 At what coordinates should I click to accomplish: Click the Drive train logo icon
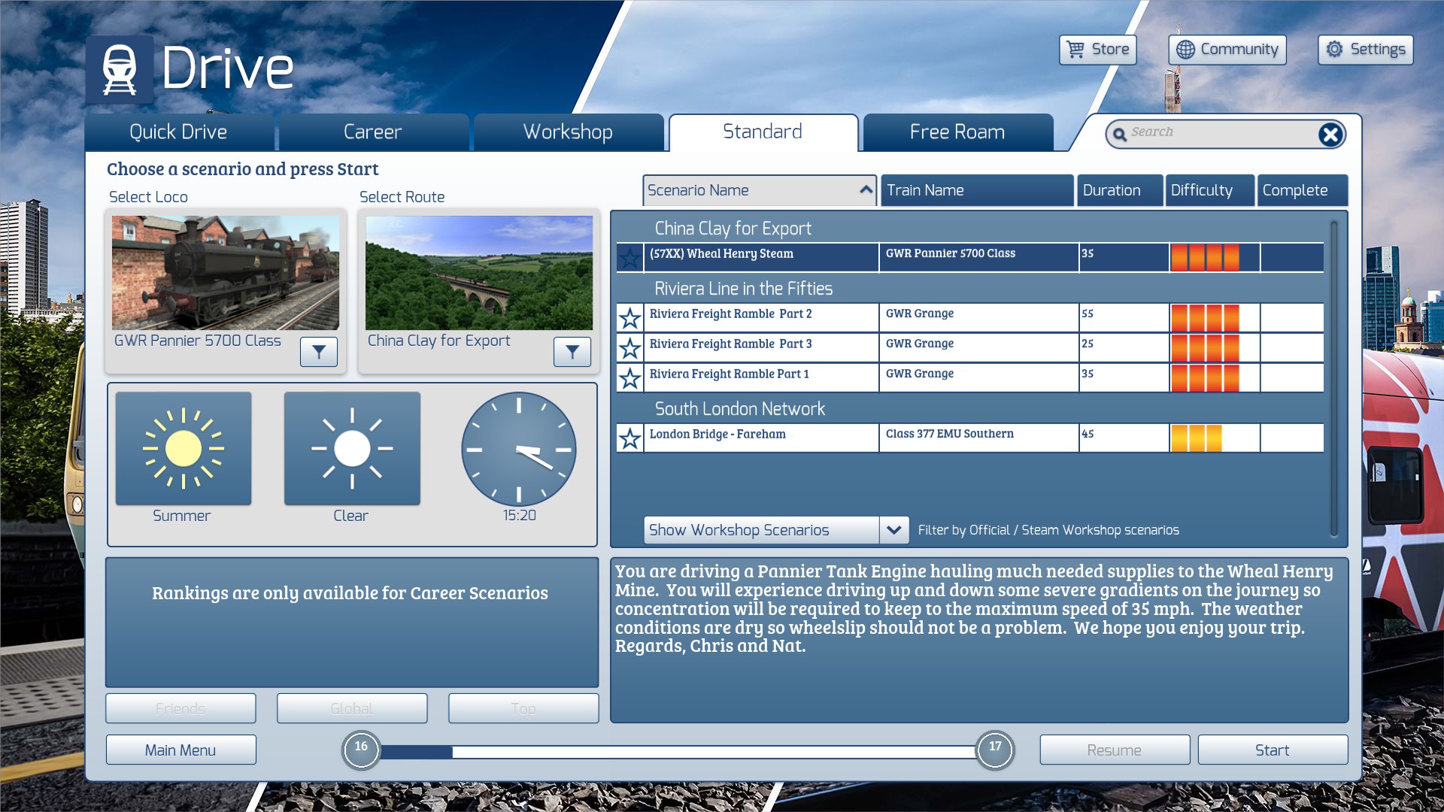tap(120, 69)
